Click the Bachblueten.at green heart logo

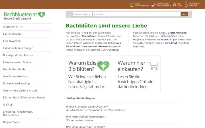pyautogui.click(x=42, y=15)
